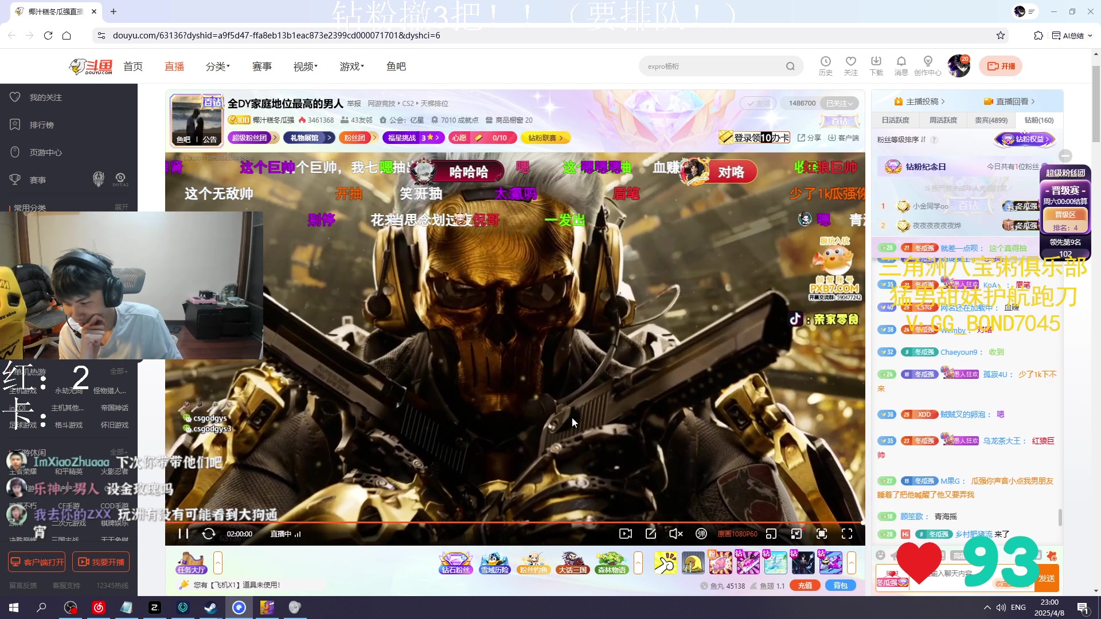Image resolution: width=1101 pixels, height=619 pixels.
Task: Expand the gift list arrow at far right
Action: pyautogui.click(x=852, y=563)
